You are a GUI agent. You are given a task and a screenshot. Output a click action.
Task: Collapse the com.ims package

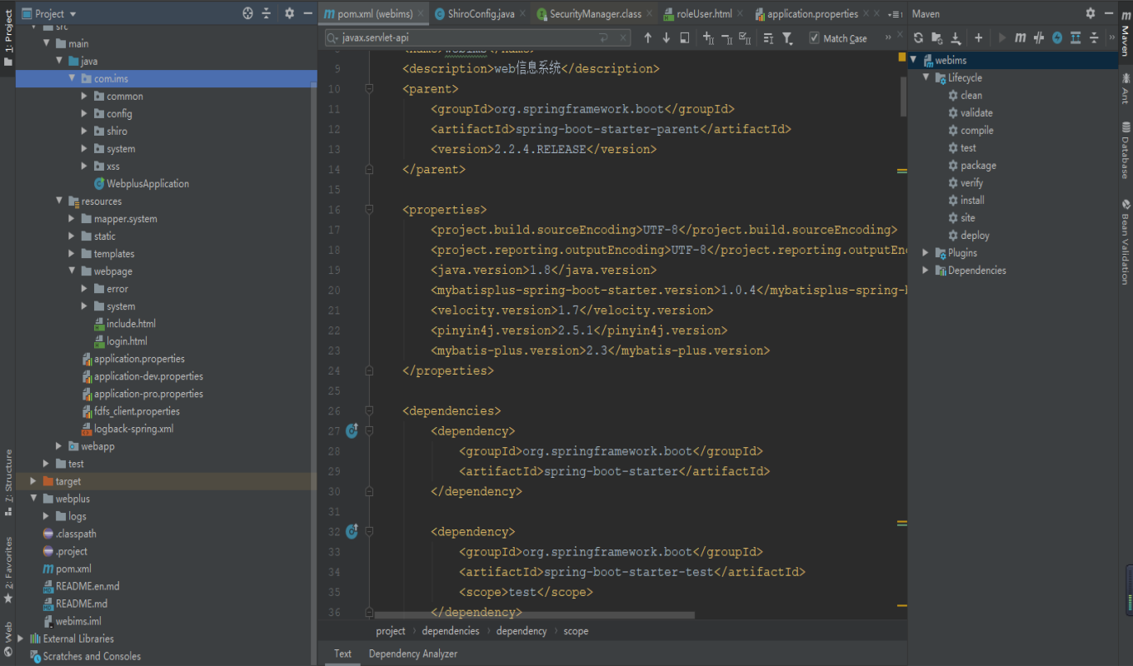click(72, 78)
